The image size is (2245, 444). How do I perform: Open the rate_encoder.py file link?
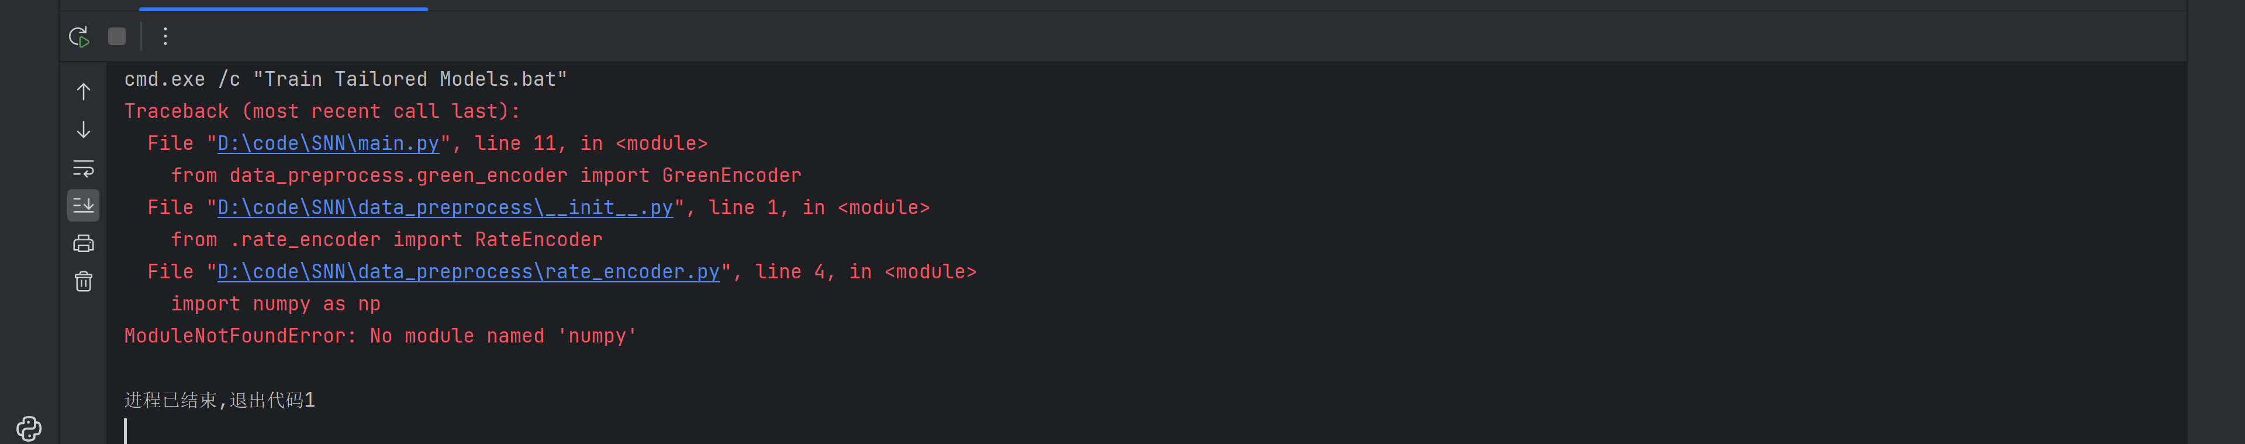click(468, 272)
